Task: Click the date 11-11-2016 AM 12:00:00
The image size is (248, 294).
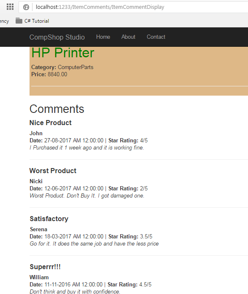Action: tap(73, 284)
